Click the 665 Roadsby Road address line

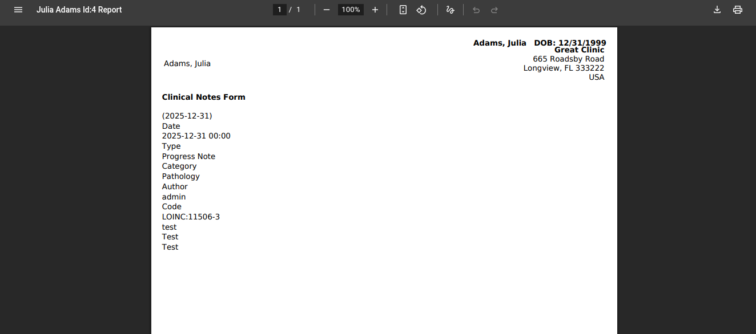point(568,59)
